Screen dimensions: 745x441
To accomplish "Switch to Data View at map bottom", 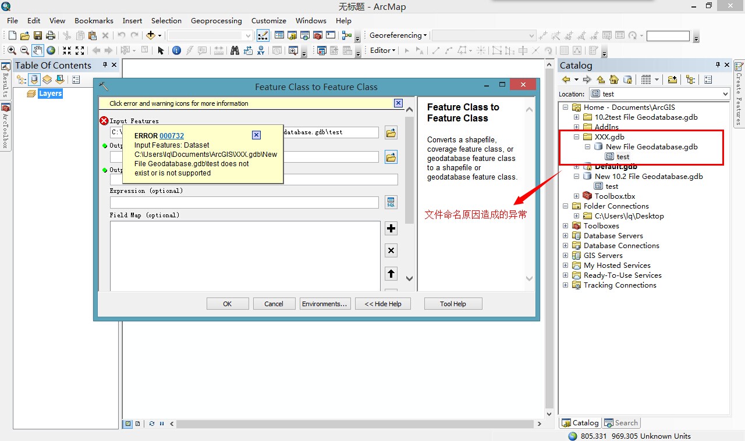I will tap(128, 424).
